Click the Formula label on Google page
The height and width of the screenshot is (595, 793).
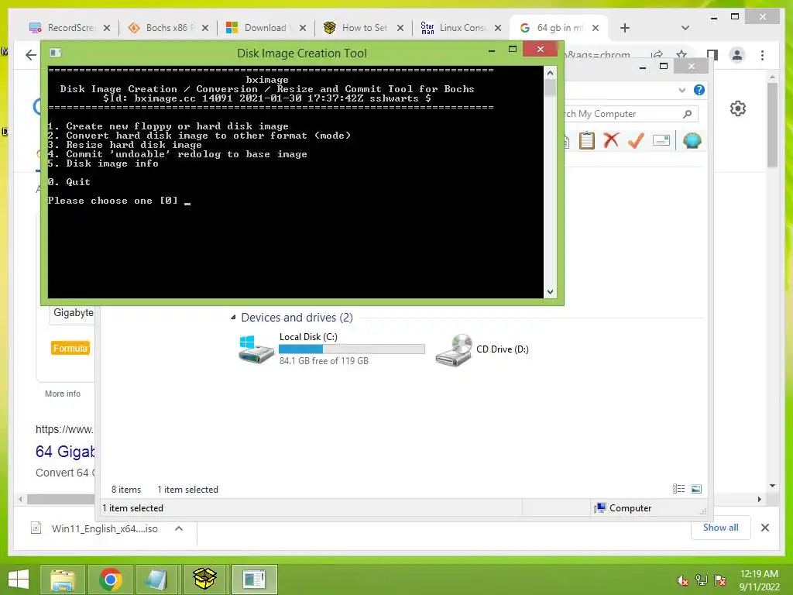[70, 348]
